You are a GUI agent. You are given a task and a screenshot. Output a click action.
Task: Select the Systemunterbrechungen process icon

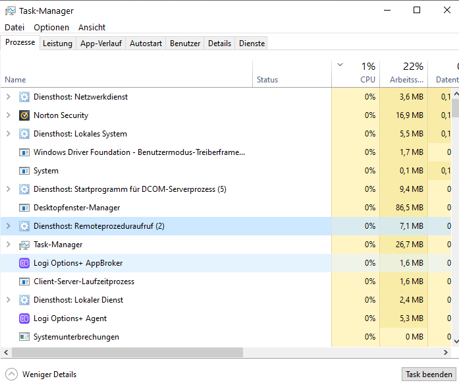pyautogui.click(x=24, y=337)
